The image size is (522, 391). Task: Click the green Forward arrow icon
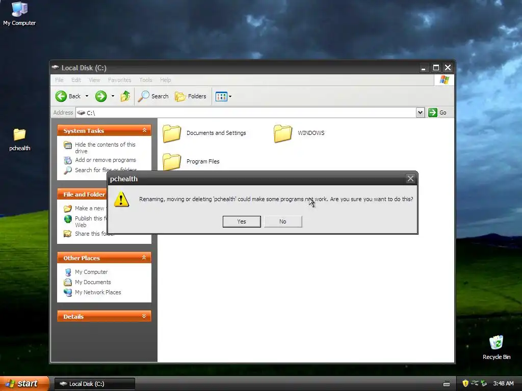(x=101, y=96)
